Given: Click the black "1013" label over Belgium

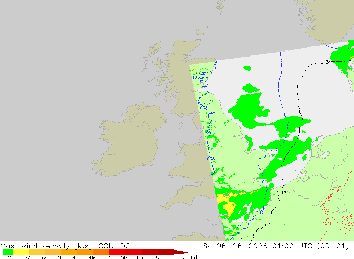Looking at the screenshot, I should pyautogui.click(x=281, y=193).
